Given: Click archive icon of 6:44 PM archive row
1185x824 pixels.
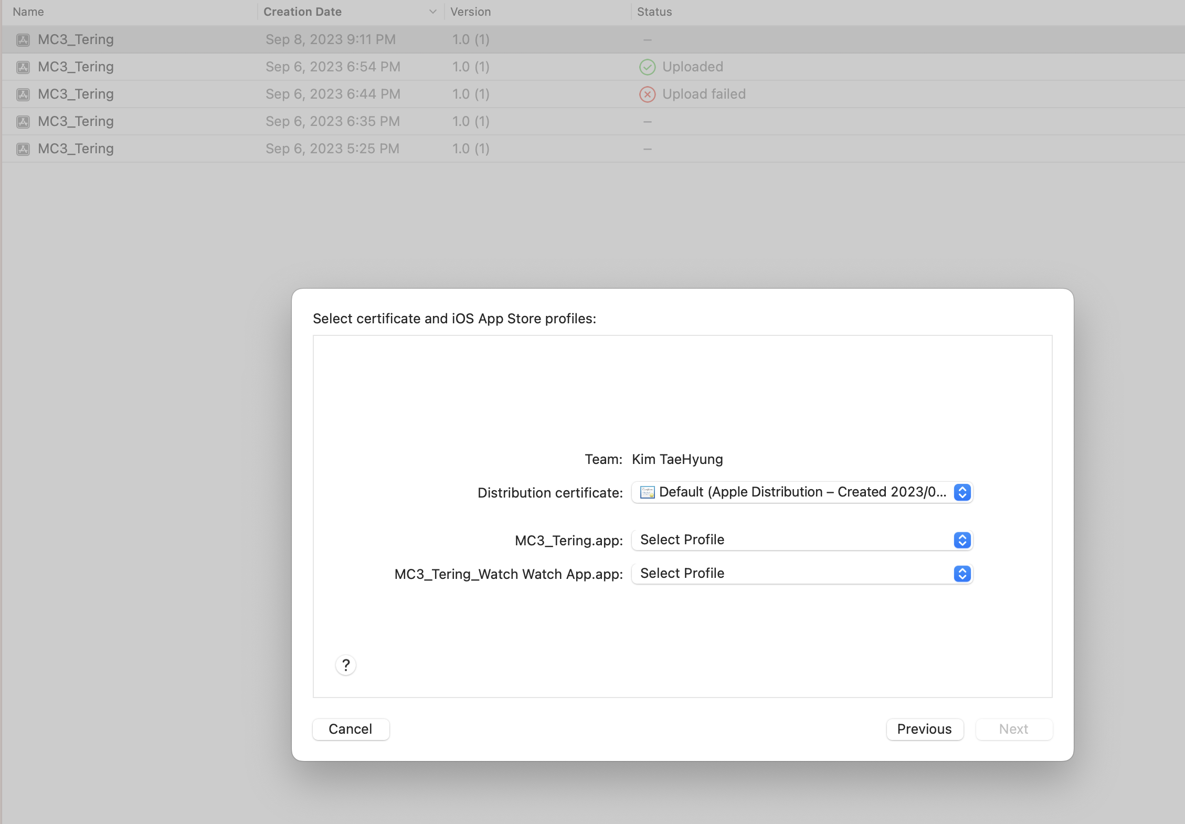Looking at the screenshot, I should [23, 94].
